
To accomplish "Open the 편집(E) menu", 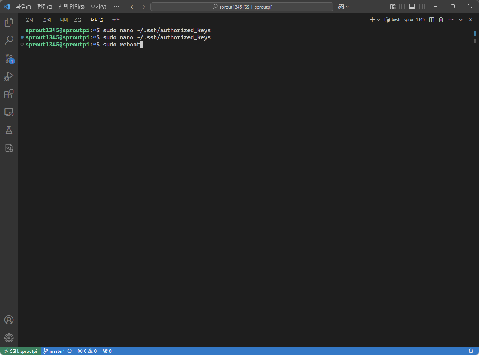I will coord(45,7).
